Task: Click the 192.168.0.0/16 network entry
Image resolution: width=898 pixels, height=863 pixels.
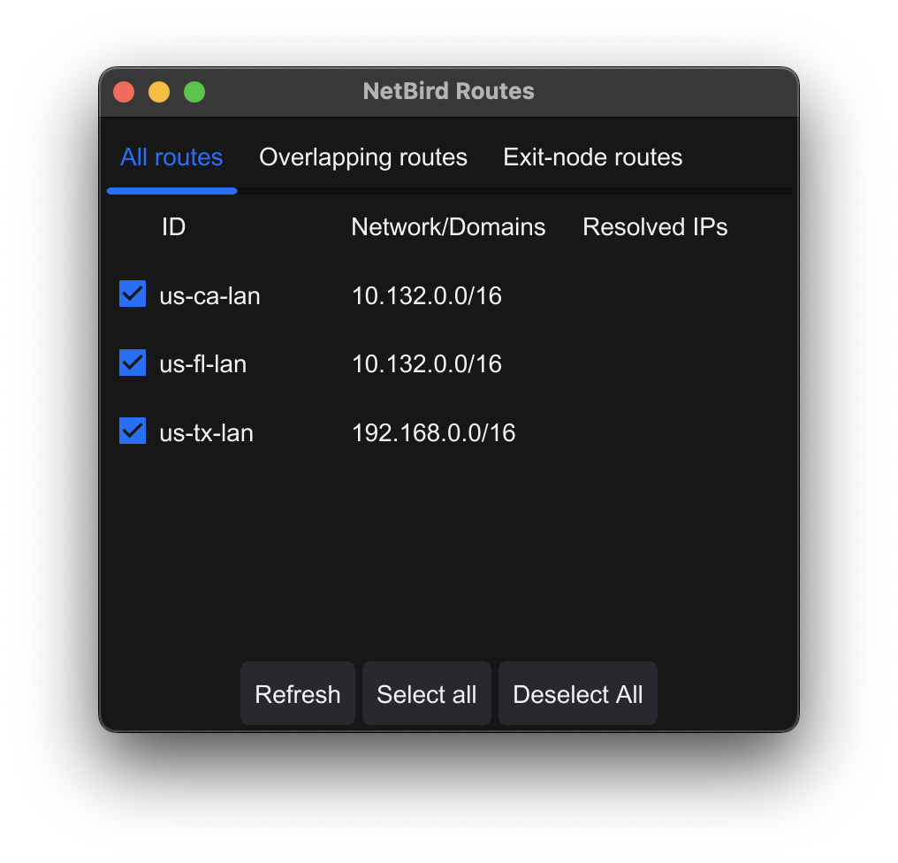Action: pos(433,432)
